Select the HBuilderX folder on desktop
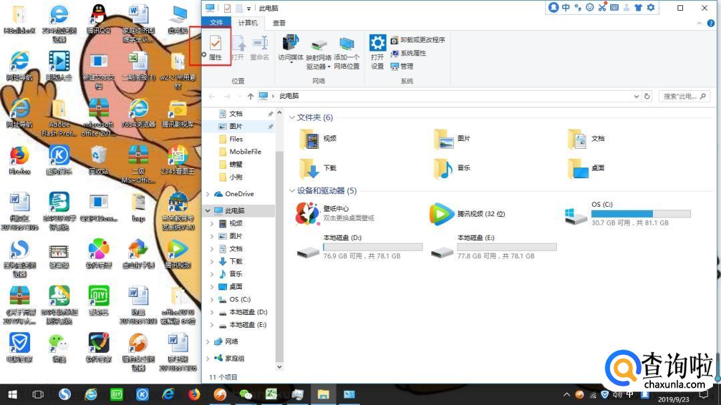Viewport: 721px width, 405px height. [19, 19]
